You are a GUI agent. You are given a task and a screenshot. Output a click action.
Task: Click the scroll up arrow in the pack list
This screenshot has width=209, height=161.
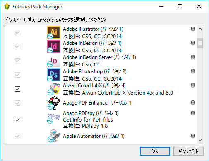(200, 29)
